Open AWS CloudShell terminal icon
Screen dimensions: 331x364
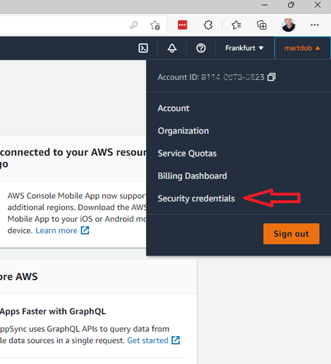(x=143, y=48)
